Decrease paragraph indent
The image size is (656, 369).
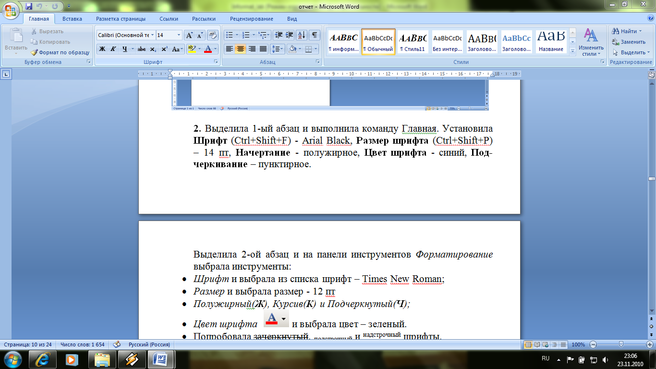click(x=278, y=35)
